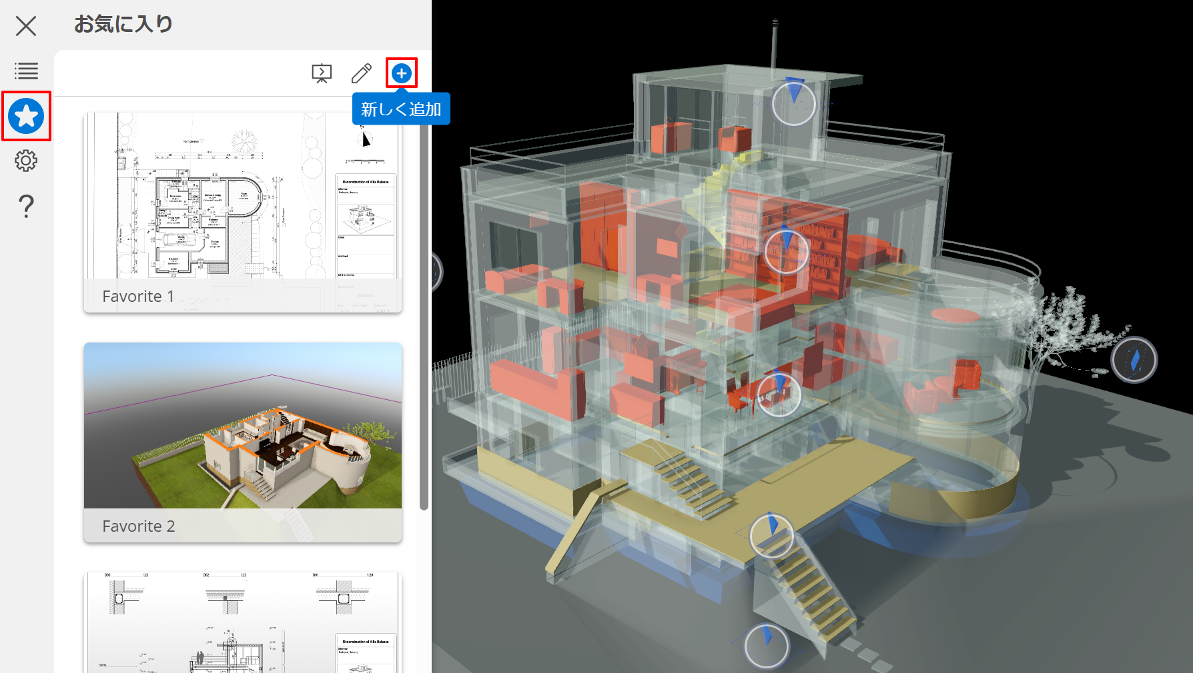Start the presentation mode icon
1193x673 pixels.
coord(322,73)
